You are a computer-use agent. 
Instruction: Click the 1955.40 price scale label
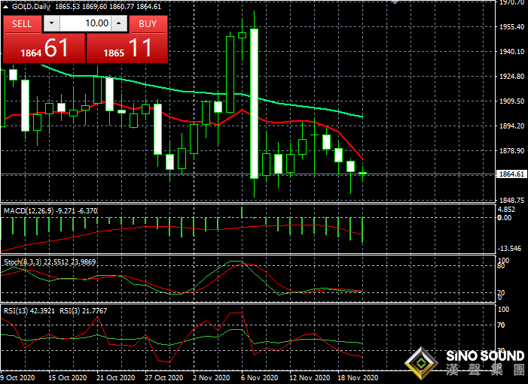511,27
